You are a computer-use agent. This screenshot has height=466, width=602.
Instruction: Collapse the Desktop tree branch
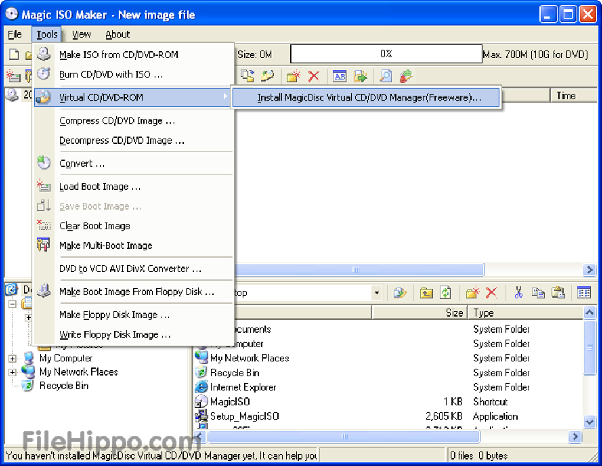pos(12,304)
